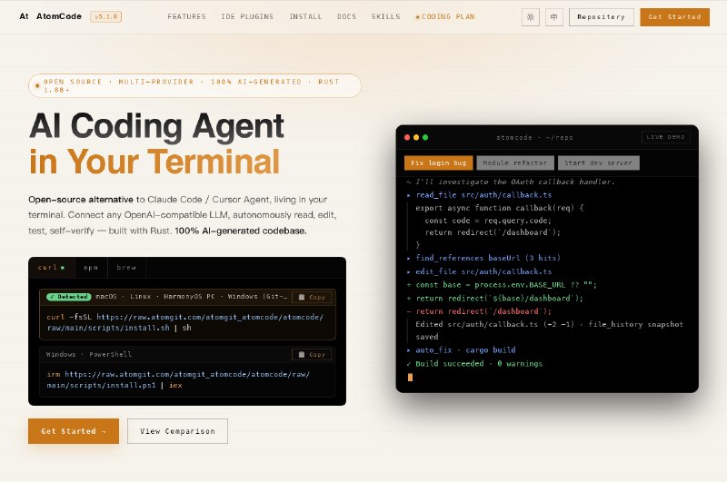Select the Fix login bug demo tab
This screenshot has width=727, height=482.
point(438,163)
